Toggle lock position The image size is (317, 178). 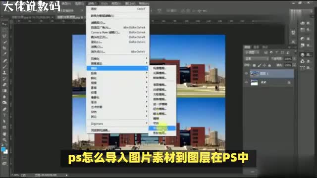pos(264,65)
